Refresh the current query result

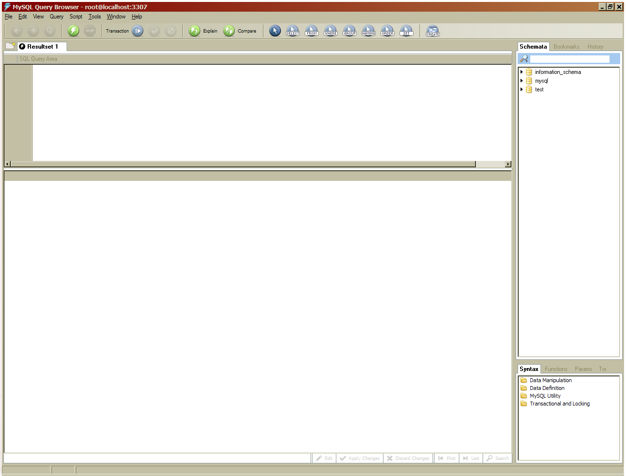[x=50, y=31]
